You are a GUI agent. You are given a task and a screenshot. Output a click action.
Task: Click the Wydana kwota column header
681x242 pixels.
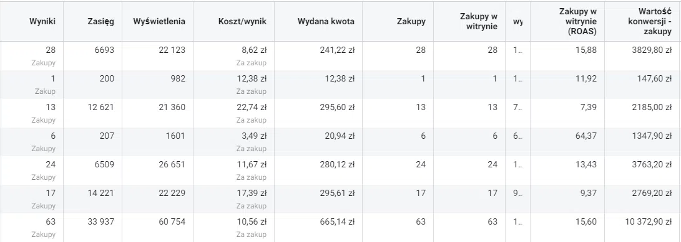coord(326,22)
